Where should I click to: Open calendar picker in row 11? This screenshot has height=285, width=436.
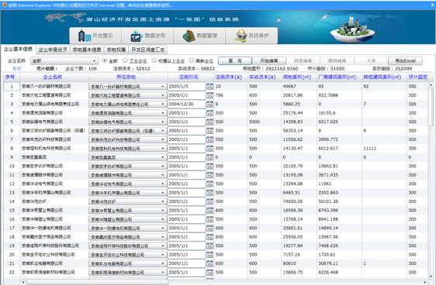[209, 175]
